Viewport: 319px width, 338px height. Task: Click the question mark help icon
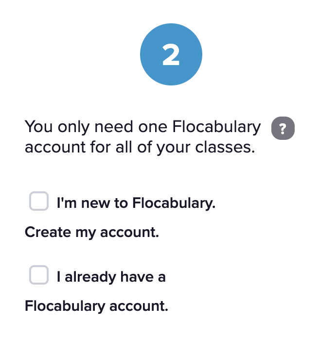(x=283, y=129)
